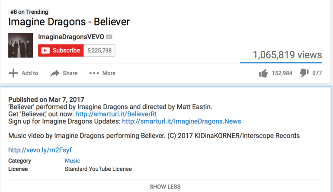333x192 pixels.
Task: Open the vevo.ly/m2Fsyf link
Action: (x=40, y=150)
